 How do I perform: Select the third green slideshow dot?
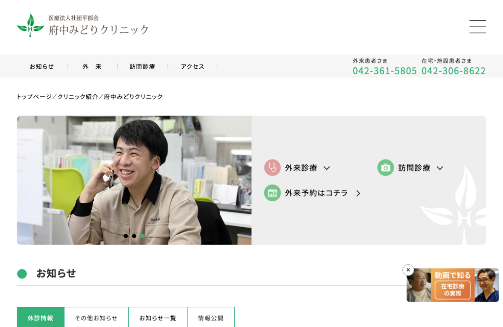click(142, 236)
